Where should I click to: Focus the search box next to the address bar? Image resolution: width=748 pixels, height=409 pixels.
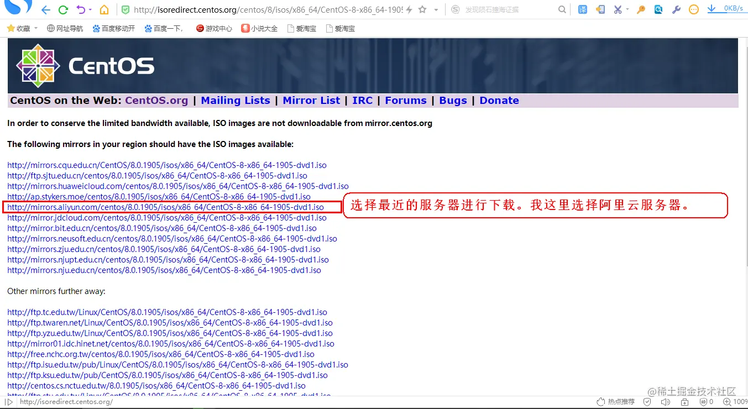tap(509, 9)
